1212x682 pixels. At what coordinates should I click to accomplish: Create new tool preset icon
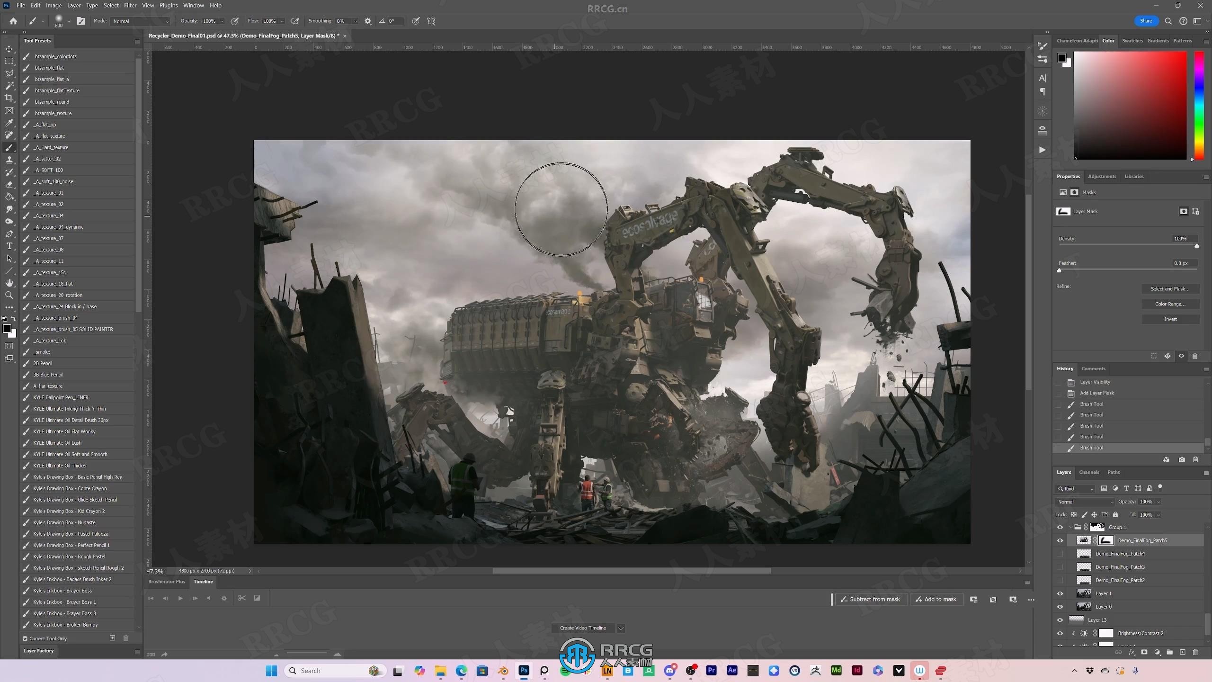(x=112, y=638)
